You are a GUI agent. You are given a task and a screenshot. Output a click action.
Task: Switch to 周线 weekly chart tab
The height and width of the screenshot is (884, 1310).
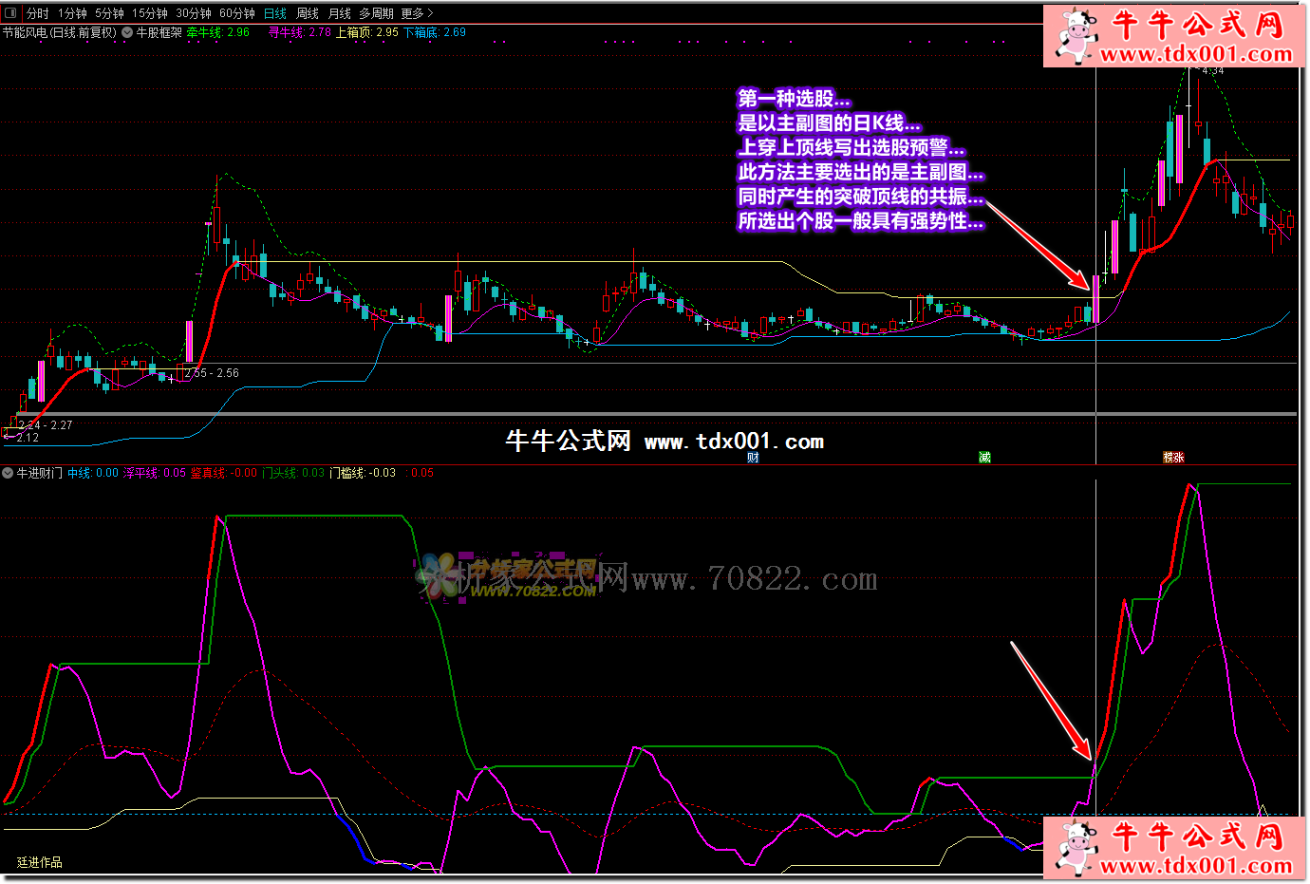click(x=308, y=13)
